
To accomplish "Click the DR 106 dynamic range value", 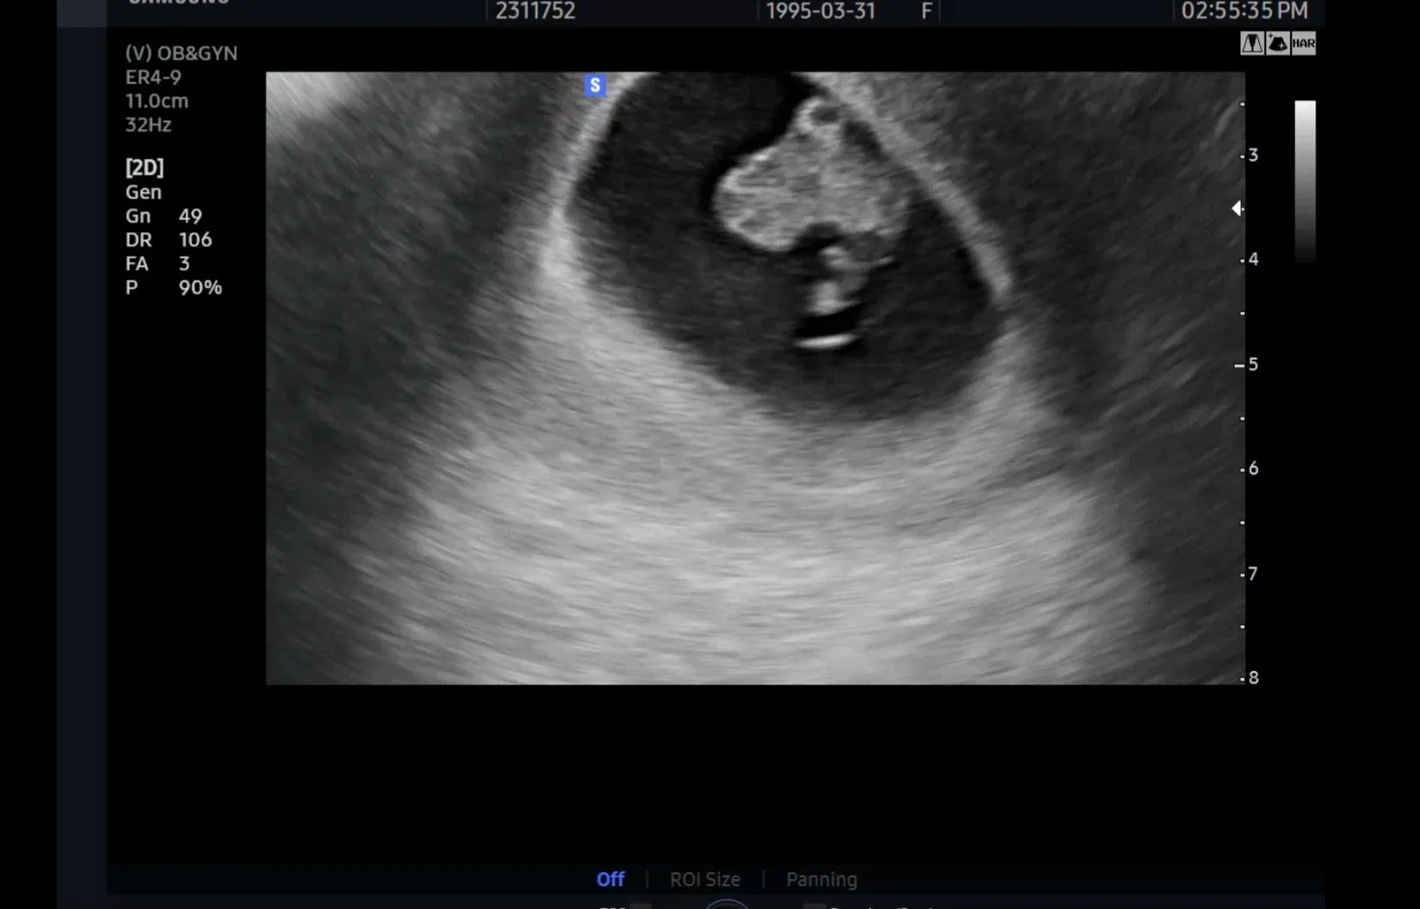I will coord(168,239).
